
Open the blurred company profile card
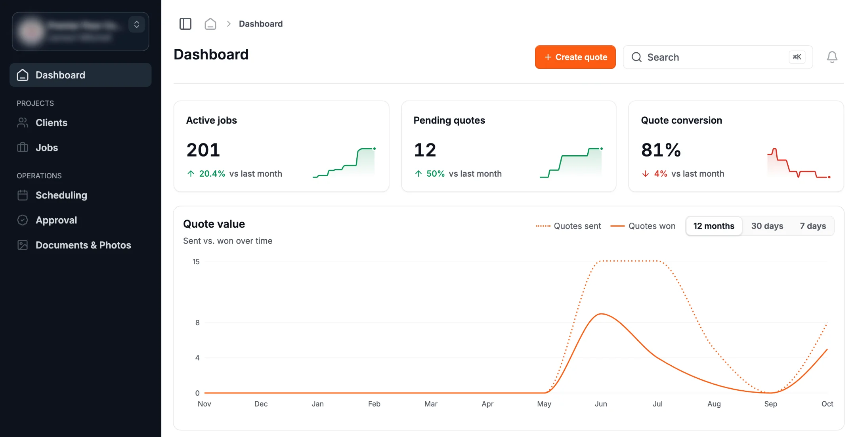pyautogui.click(x=80, y=31)
